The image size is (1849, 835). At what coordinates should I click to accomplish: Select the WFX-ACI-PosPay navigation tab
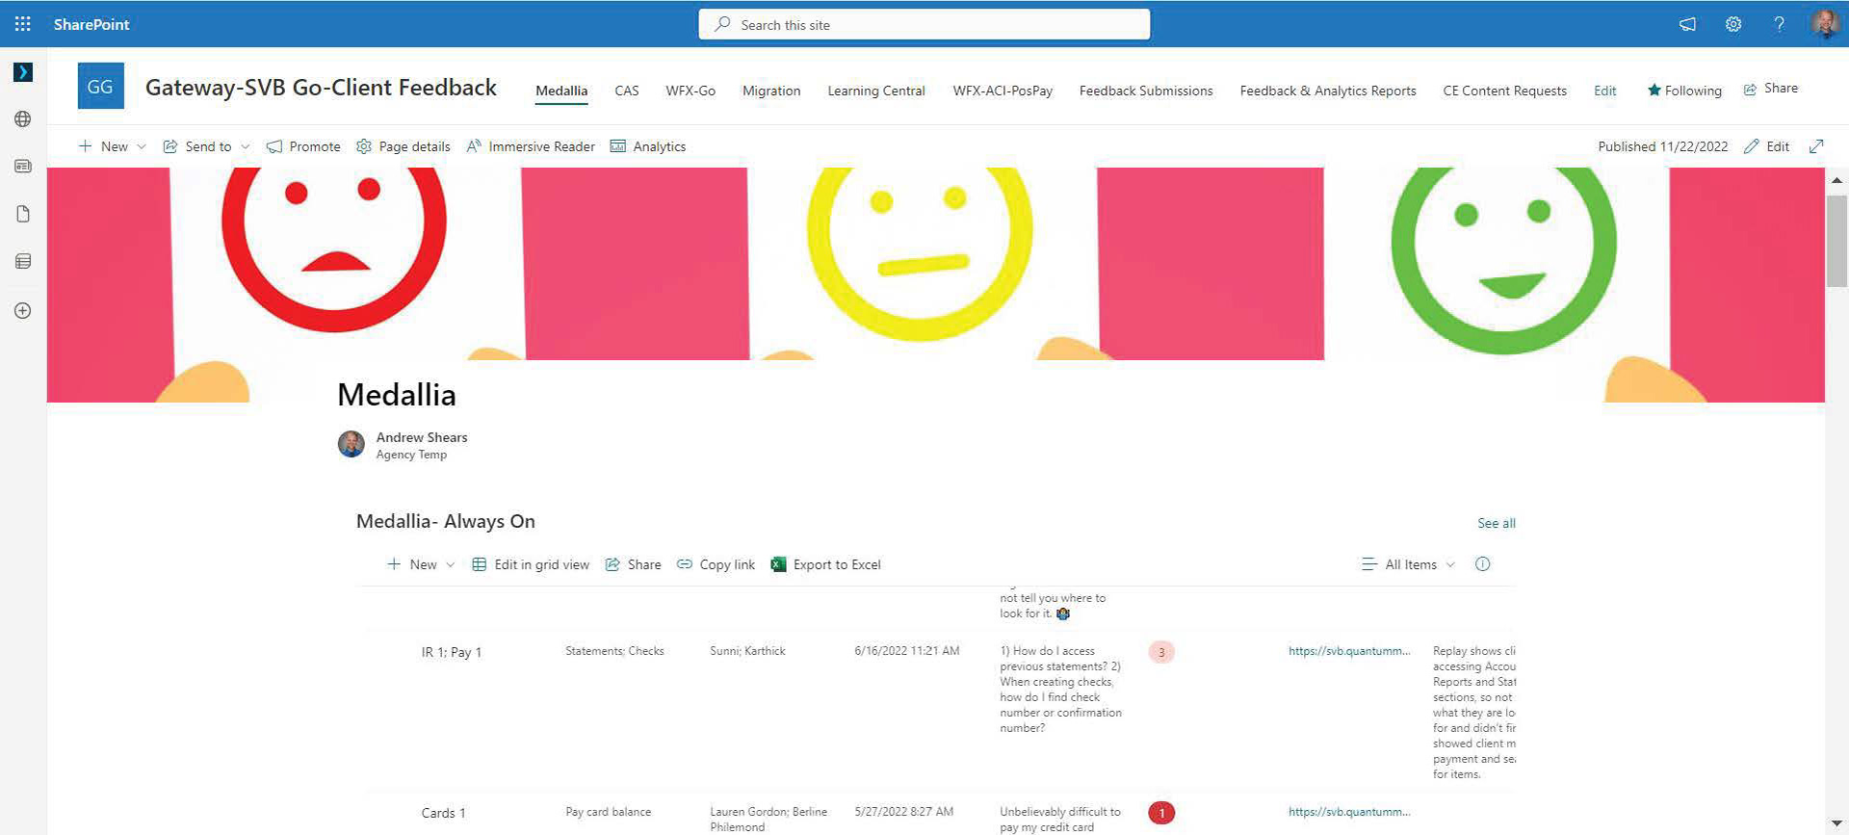1003,91
